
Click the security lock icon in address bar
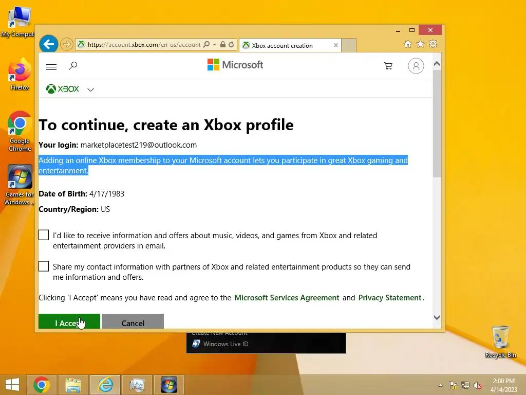(223, 44)
